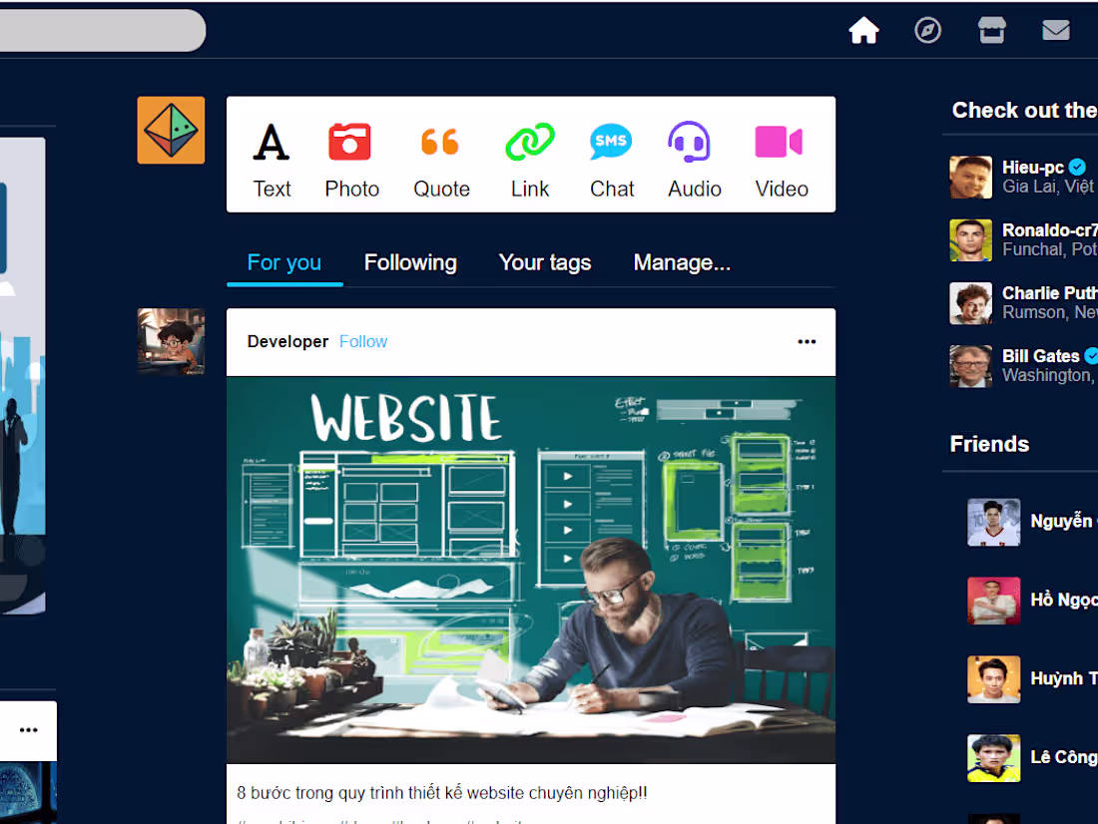Open the WEBSITE post image
Image resolution: width=1098 pixels, height=824 pixels.
[531, 570]
